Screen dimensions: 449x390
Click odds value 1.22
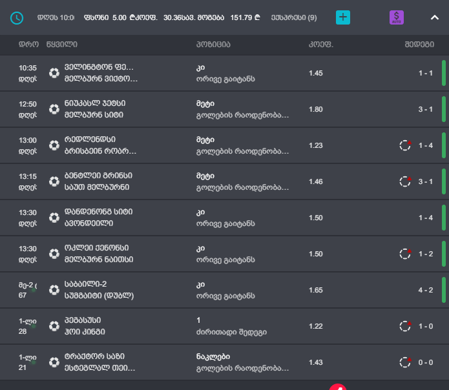[x=316, y=326]
